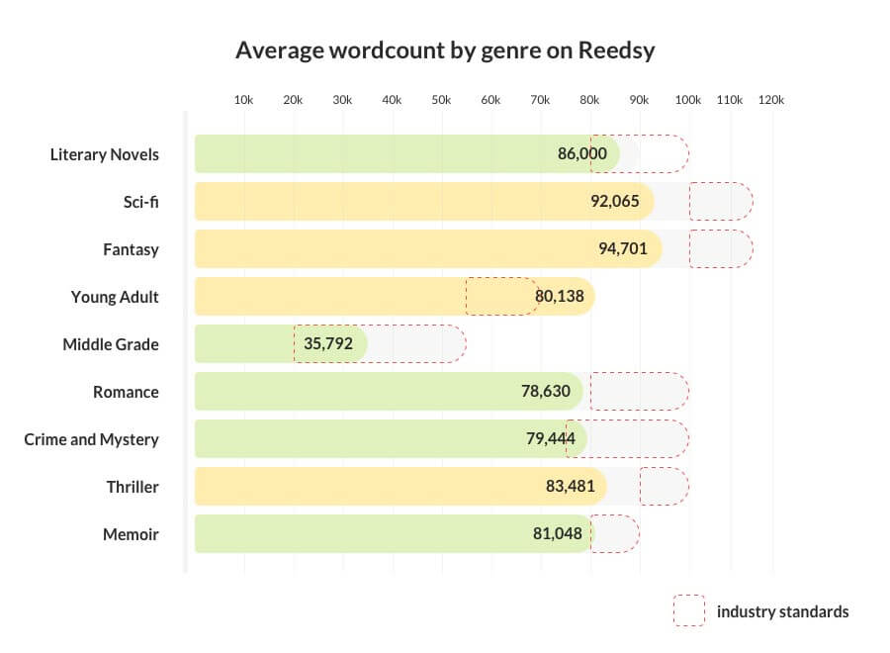Screen dimensions: 890x653
Task: Select the Crime and Mystery value 79,444
Action: tap(551, 439)
